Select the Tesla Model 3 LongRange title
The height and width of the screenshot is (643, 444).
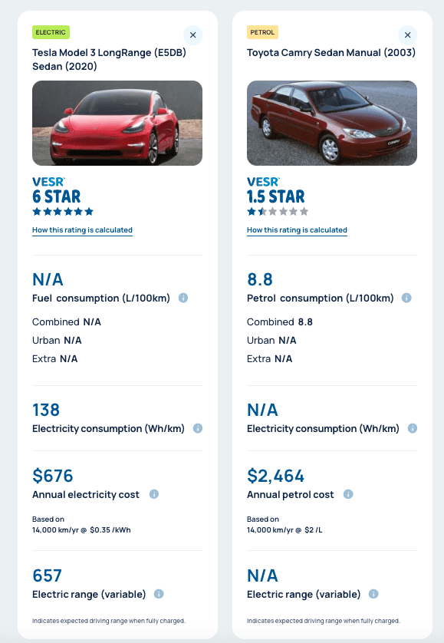click(x=109, y=59)
